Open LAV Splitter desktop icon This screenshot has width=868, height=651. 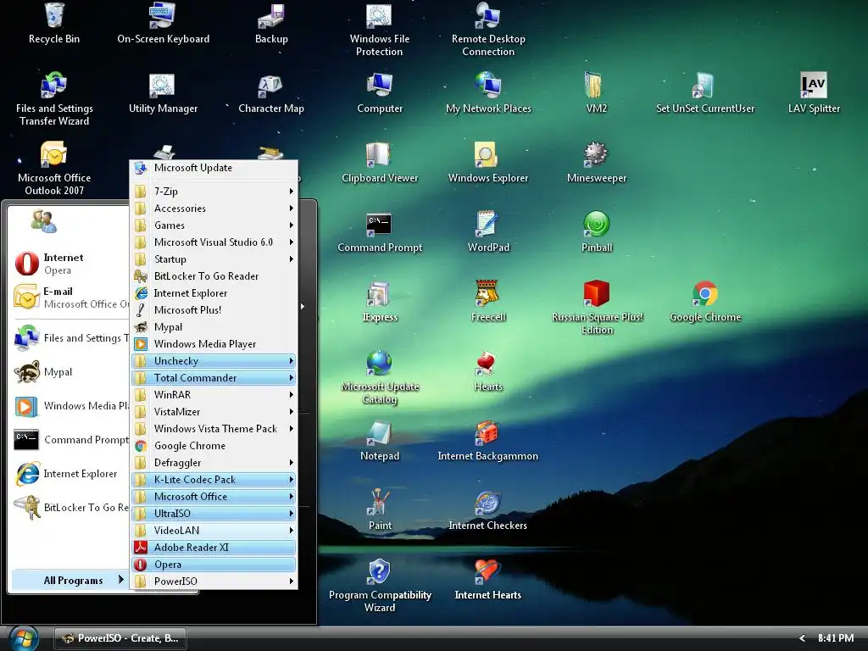pyautogui.click(x=814, y=93)
